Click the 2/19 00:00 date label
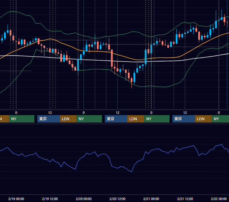Image resolution: width=229 pixels, height=202 pixels. pos(16,199)
